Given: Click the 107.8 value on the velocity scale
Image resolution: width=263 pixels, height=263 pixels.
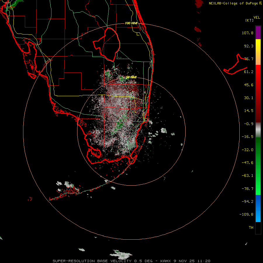Looking at the screenshot, I should [248, 33].
